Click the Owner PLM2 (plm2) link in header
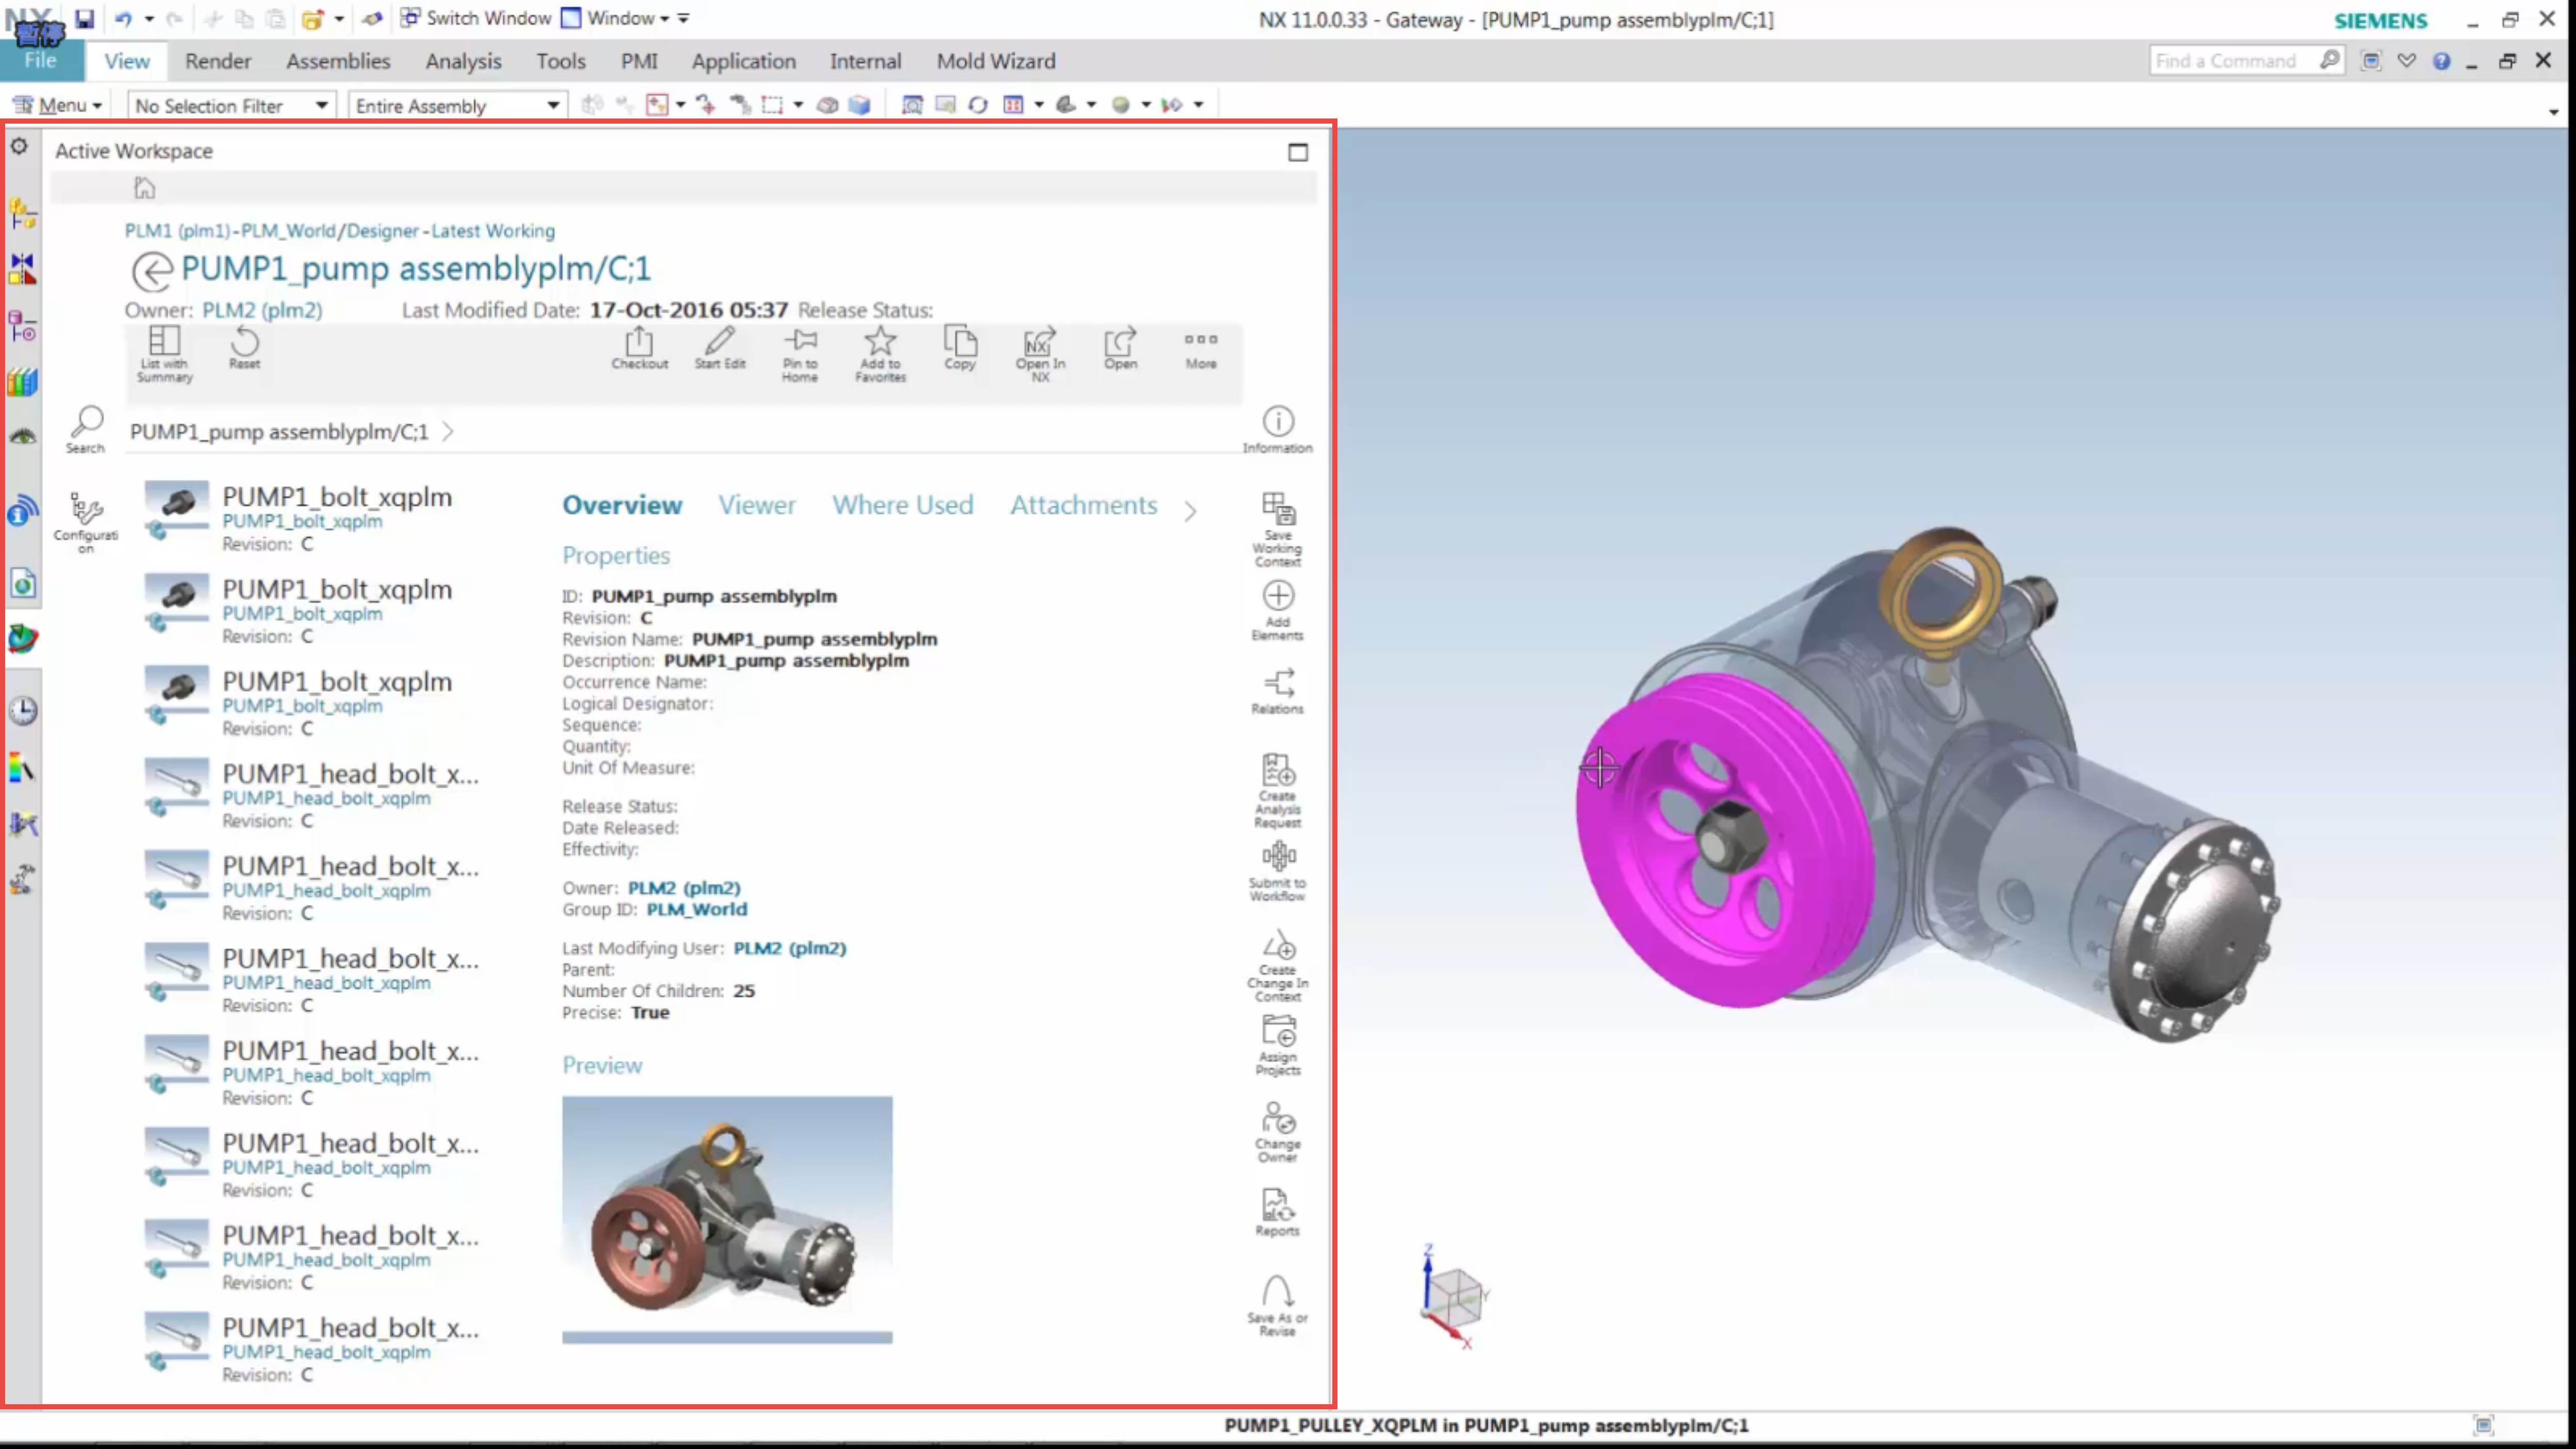Viewport: 2576px width, 1449px height. [262, 310]
